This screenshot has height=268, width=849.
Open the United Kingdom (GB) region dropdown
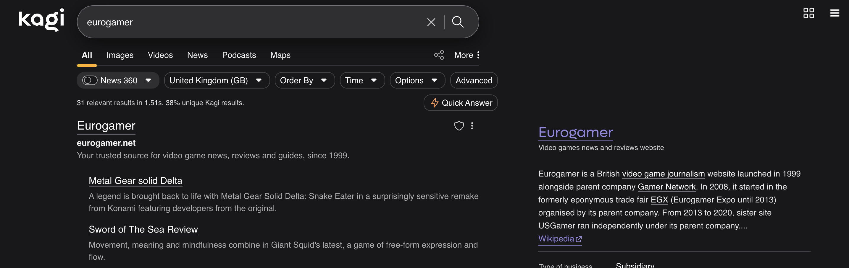click(x=217, y=80)
